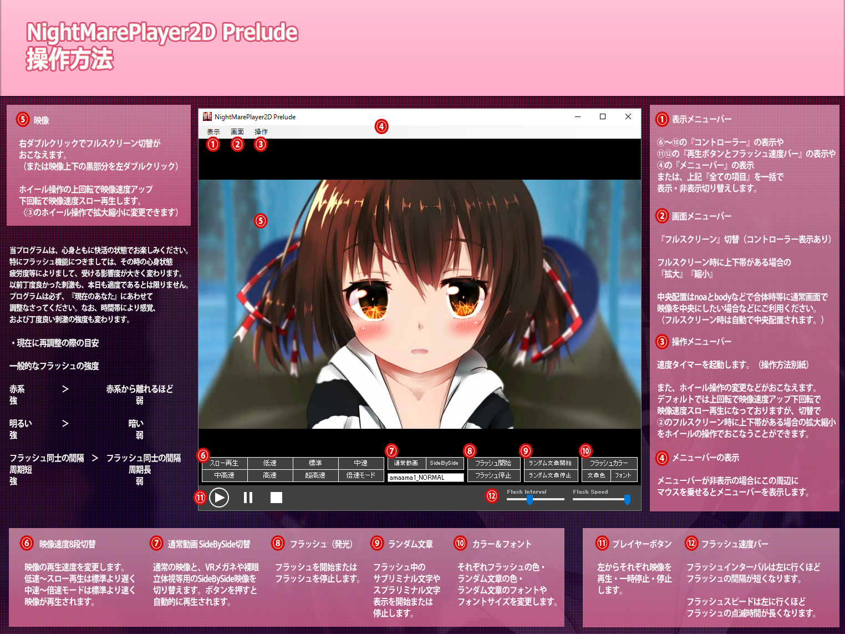Switch to SideBySide video mode
The height and width of the screenshot is (634, 845).
pyautogui.click(x=444, y=463)
